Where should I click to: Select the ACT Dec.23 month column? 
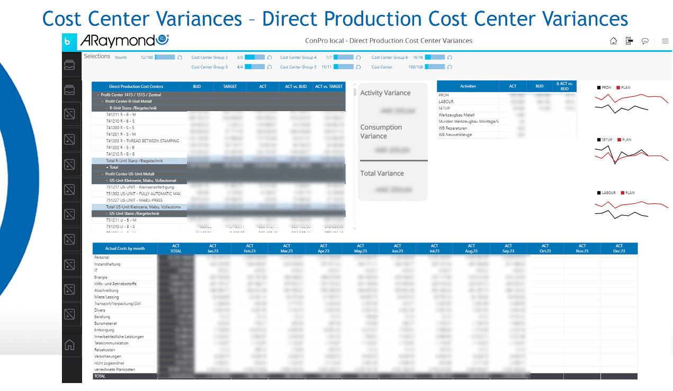coord(619,248)
